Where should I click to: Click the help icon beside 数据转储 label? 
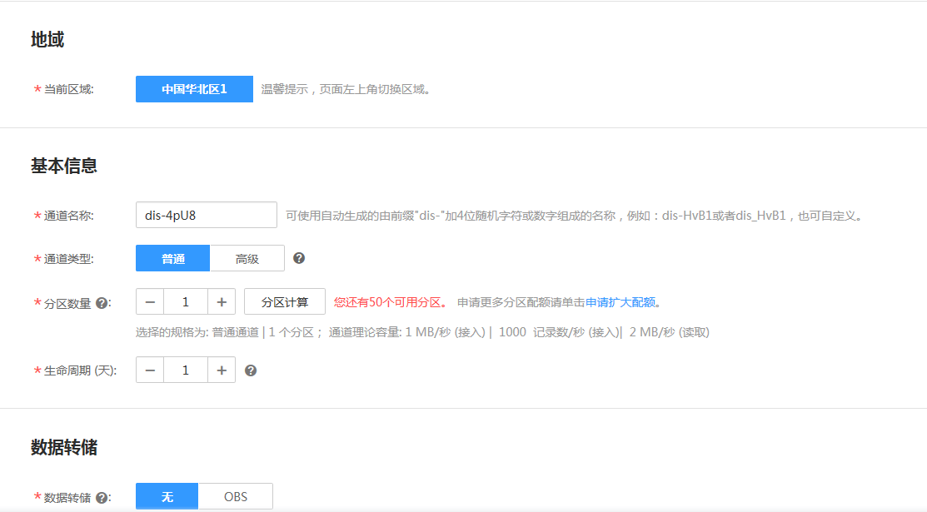pyautogui.click(x=102, y=498)
